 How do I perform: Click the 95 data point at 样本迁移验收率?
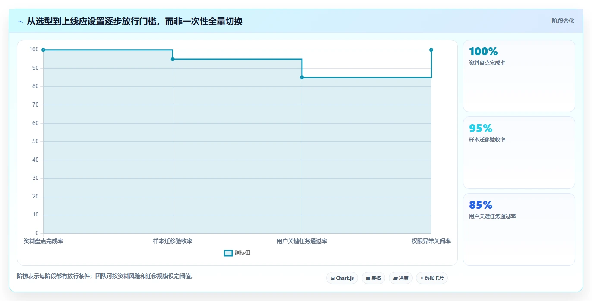coord(173,59)
